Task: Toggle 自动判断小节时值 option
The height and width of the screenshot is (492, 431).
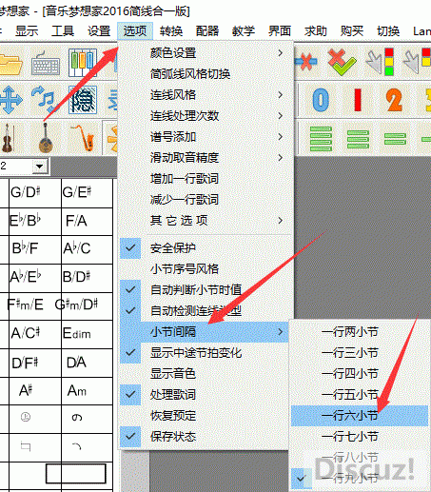Action: coord(205,289)
